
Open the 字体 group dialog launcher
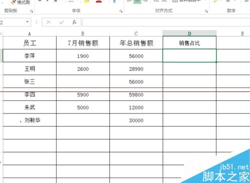click(x=121, y=11)
